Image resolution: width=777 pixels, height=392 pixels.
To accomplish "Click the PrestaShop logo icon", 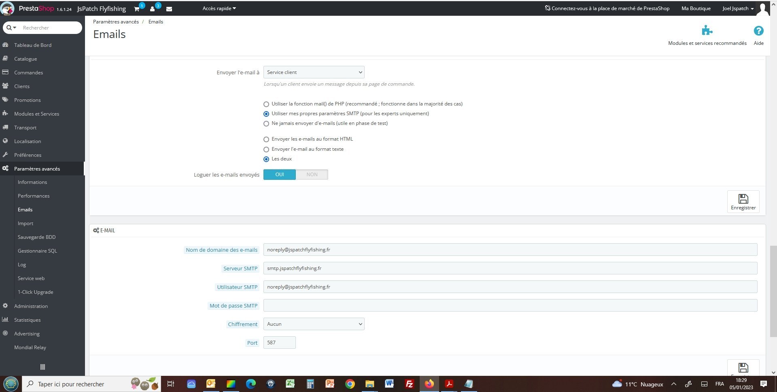I will 7,8.
